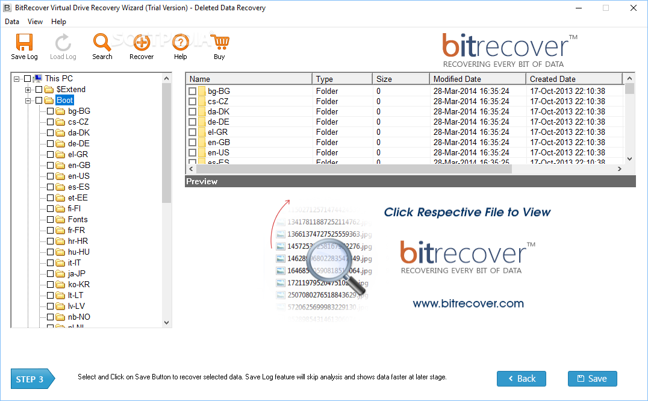Click the nb-NO folder icon in tree
The image size is (648, 401).
click(x=61, y=317)
